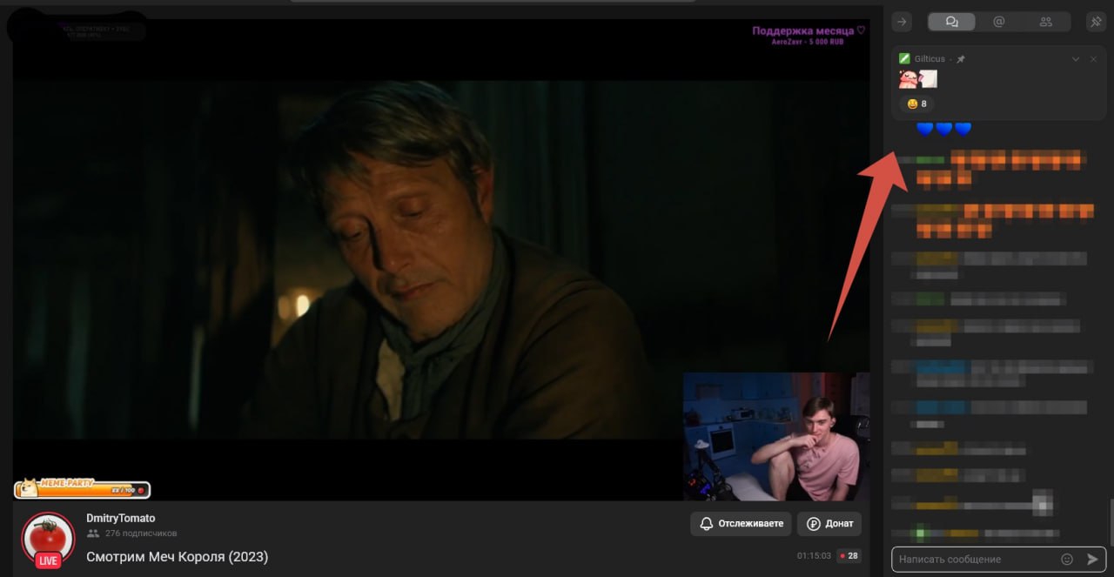Add the smiley reaction with count 8

916,104
